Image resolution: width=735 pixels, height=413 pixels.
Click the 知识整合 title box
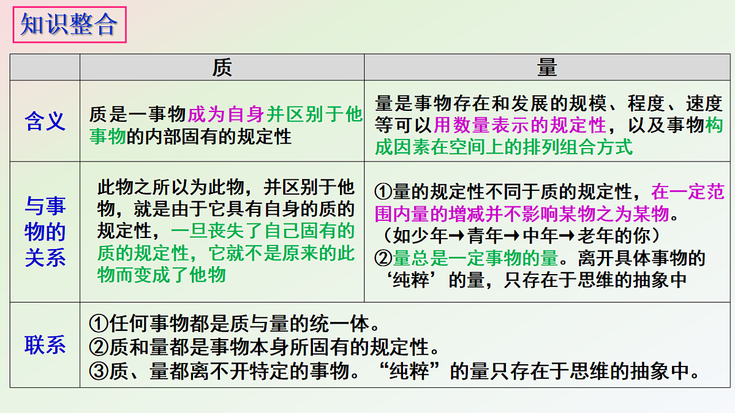tap(69, 25)
